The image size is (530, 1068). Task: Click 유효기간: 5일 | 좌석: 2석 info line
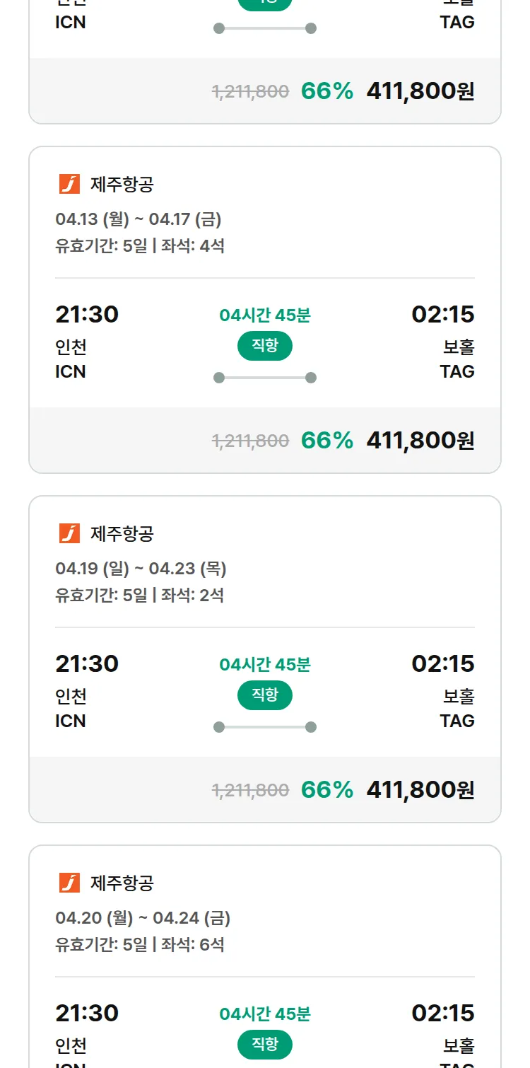(140, 596)
